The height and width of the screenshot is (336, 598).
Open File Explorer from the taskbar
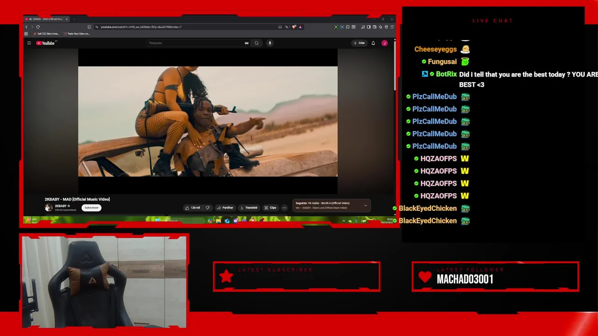pos(218,221)
